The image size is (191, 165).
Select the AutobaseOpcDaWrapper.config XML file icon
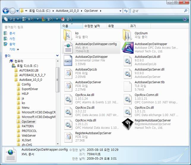tap(69, 47)
